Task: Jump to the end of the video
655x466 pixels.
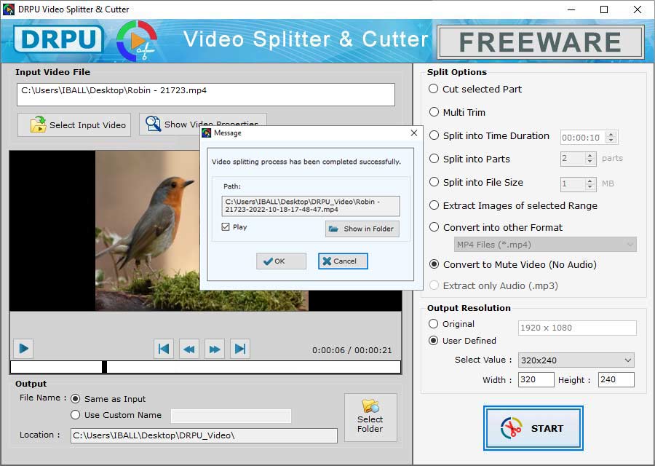Action: tap(240, 349)
